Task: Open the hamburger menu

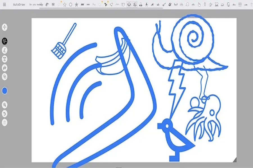Action: coord(4,4)
